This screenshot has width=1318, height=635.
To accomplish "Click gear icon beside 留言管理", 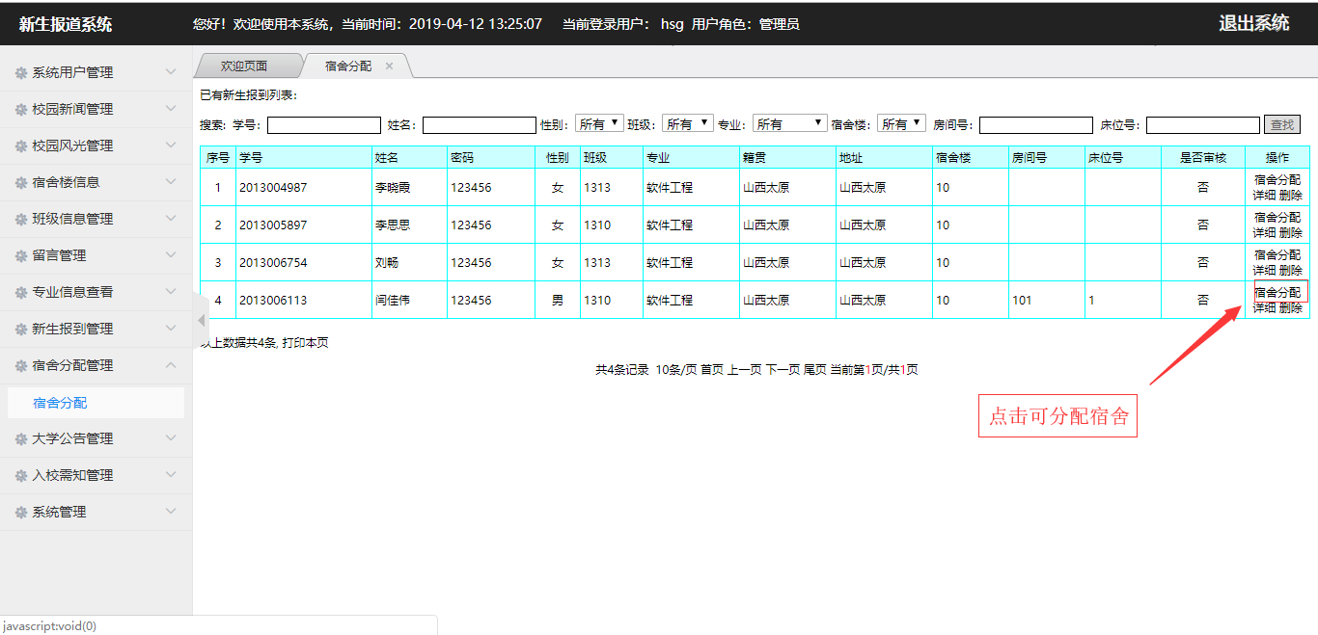I will click(x=21, y=256).
